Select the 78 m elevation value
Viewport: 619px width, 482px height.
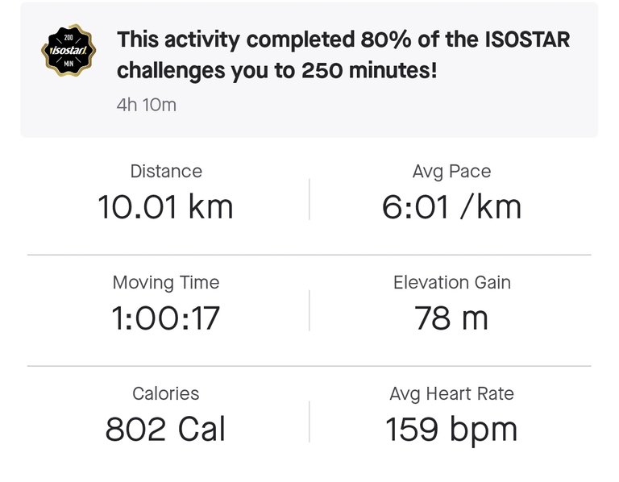pyautogui.click(x=451, y=318)
